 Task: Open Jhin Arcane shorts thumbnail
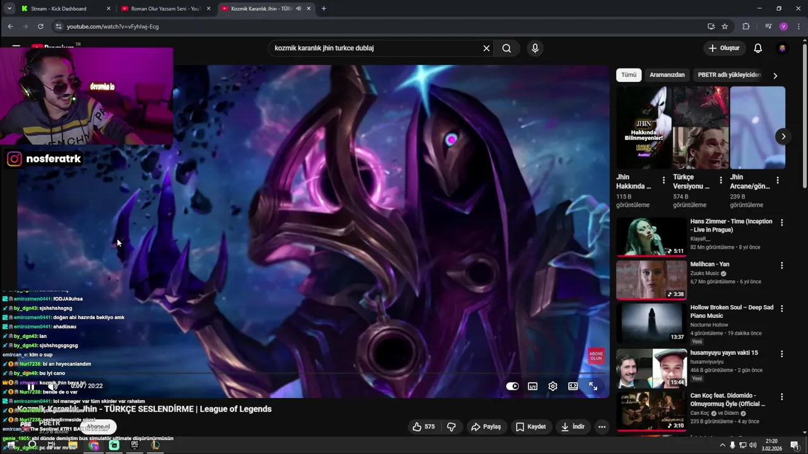coord(757,127)
